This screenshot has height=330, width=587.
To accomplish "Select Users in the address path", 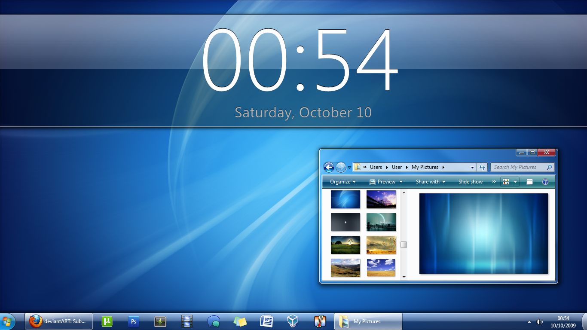I will [376, 167].
